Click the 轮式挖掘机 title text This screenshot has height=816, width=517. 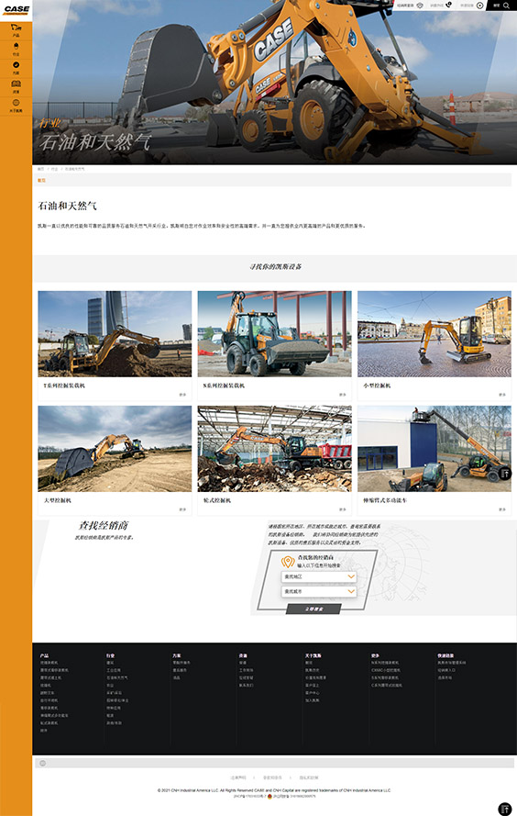[x=217, y=500]
